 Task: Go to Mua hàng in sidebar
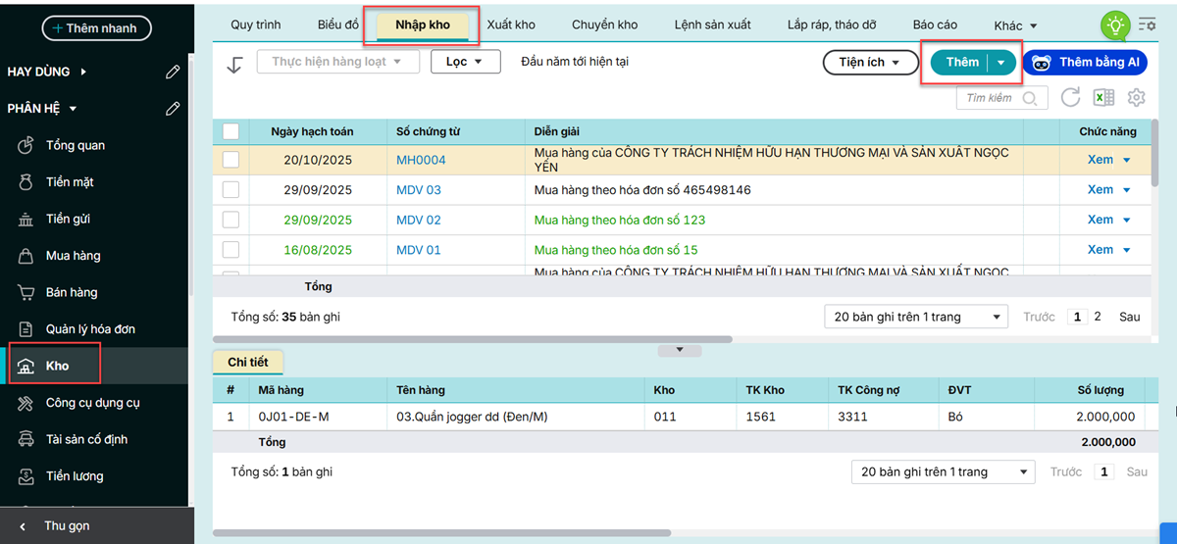pos(73,256)
